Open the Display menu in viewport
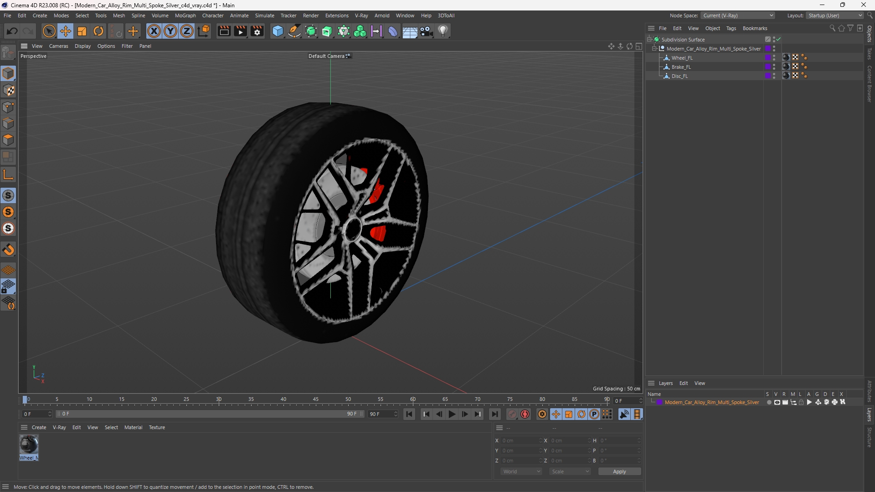This screenshot has width=875, height=492. coord(82,46)
